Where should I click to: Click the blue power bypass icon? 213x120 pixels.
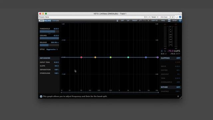click(x=180, y=21)
